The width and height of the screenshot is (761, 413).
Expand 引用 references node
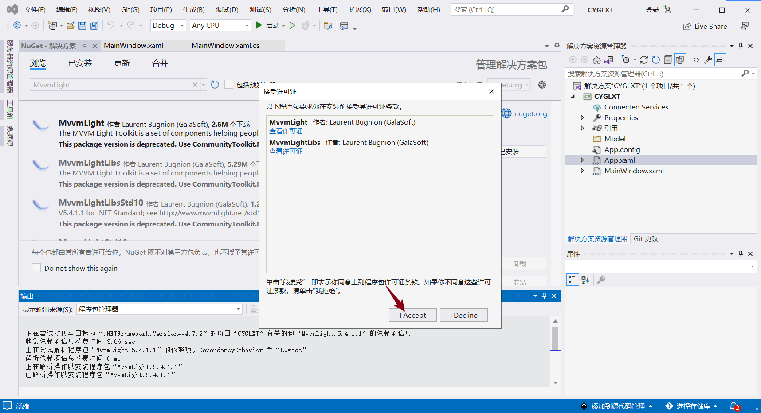pos(582,128)
